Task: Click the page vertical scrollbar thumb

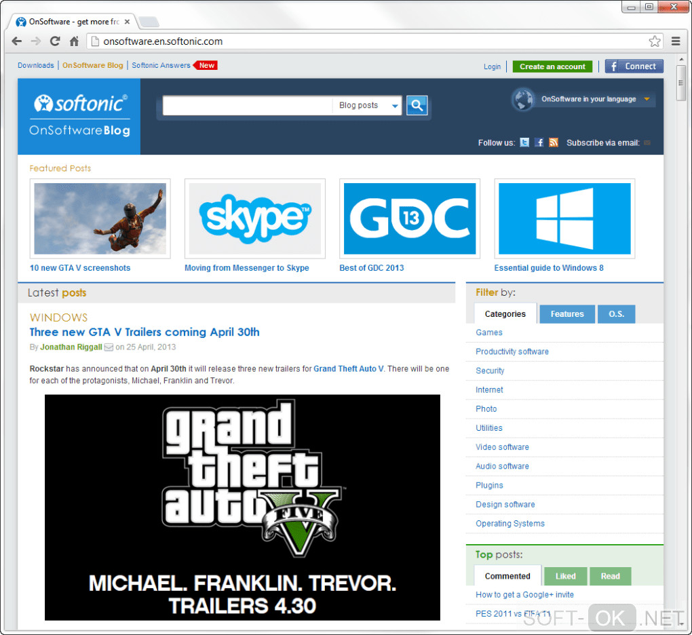Action: pyautogui.click(x=680, y=83)
